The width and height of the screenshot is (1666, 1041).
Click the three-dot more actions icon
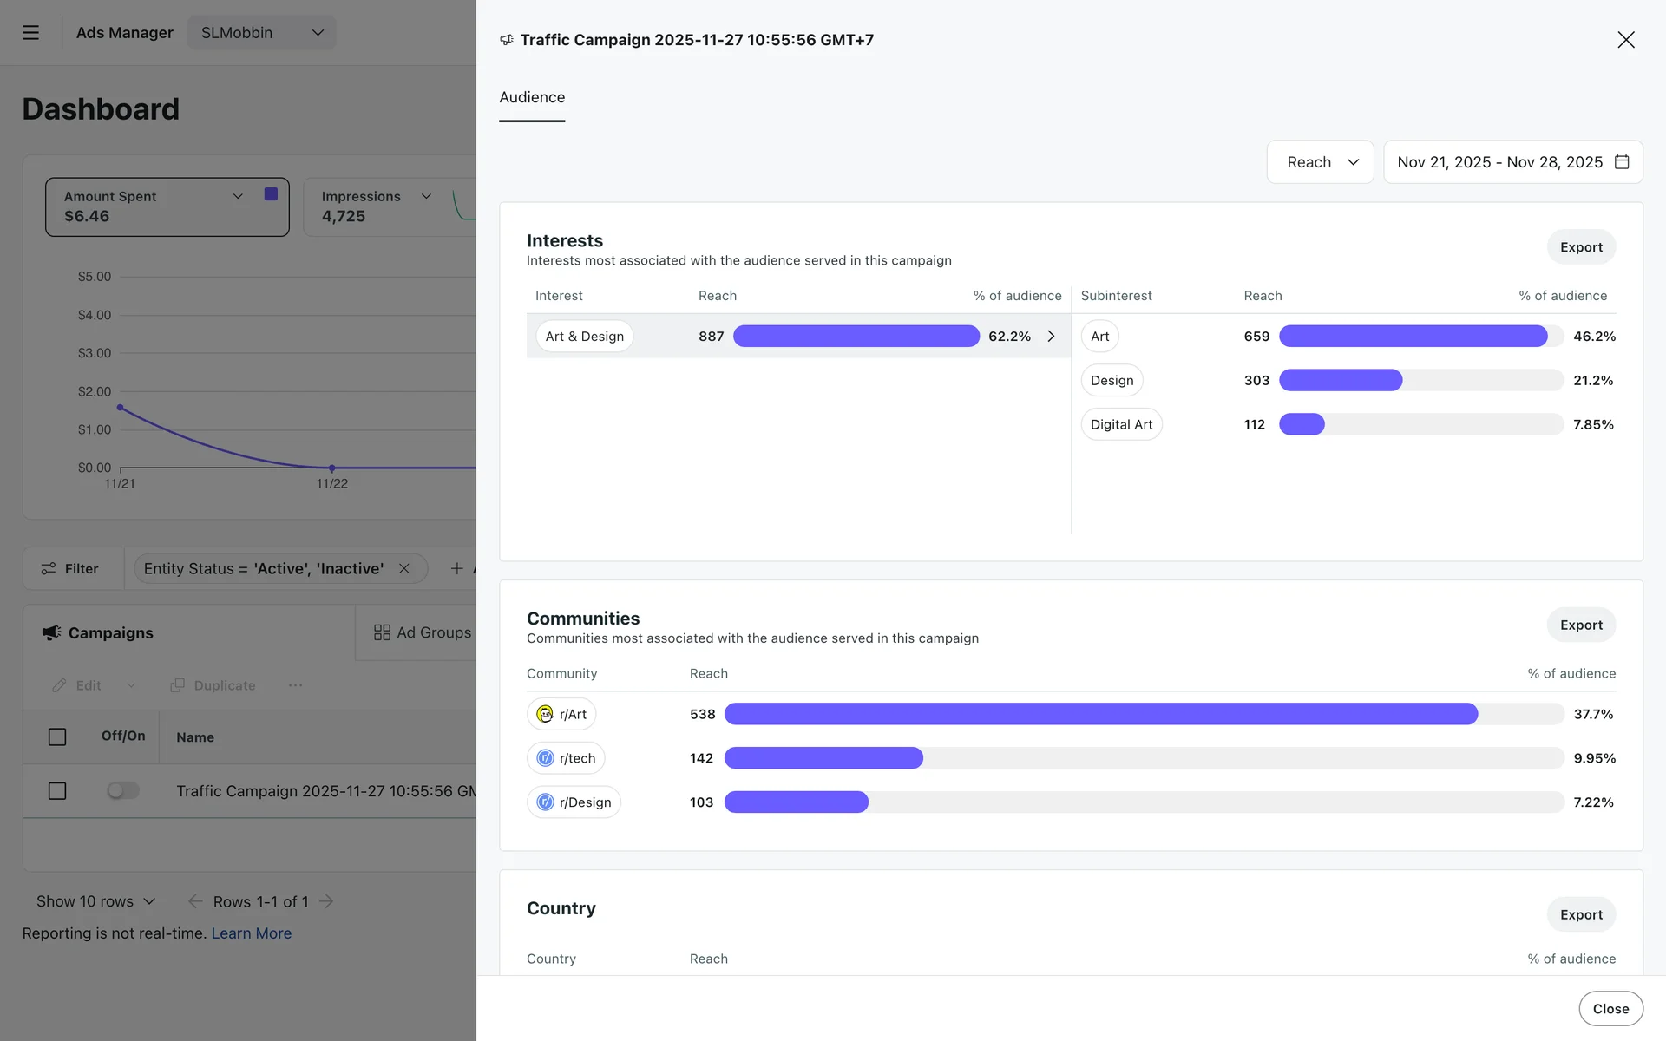tap(295, 685)
